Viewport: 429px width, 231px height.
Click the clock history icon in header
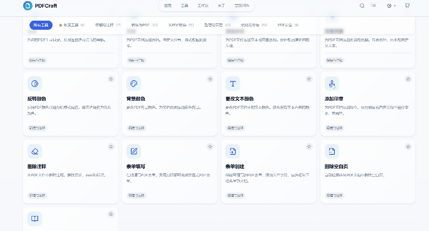pyautogui.click(x=389, y=6)
